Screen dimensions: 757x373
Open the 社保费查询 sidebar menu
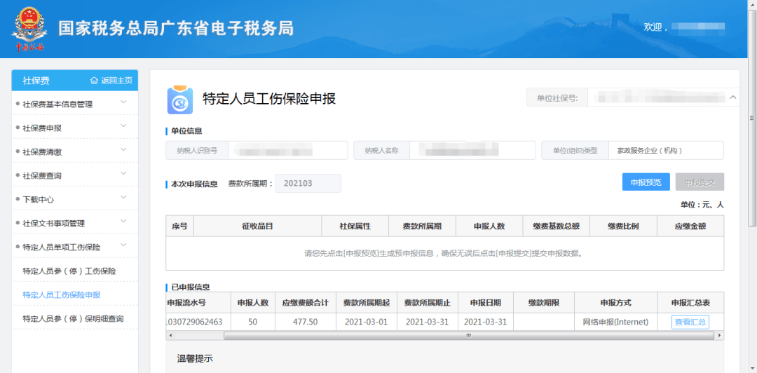tap(123, 174)
